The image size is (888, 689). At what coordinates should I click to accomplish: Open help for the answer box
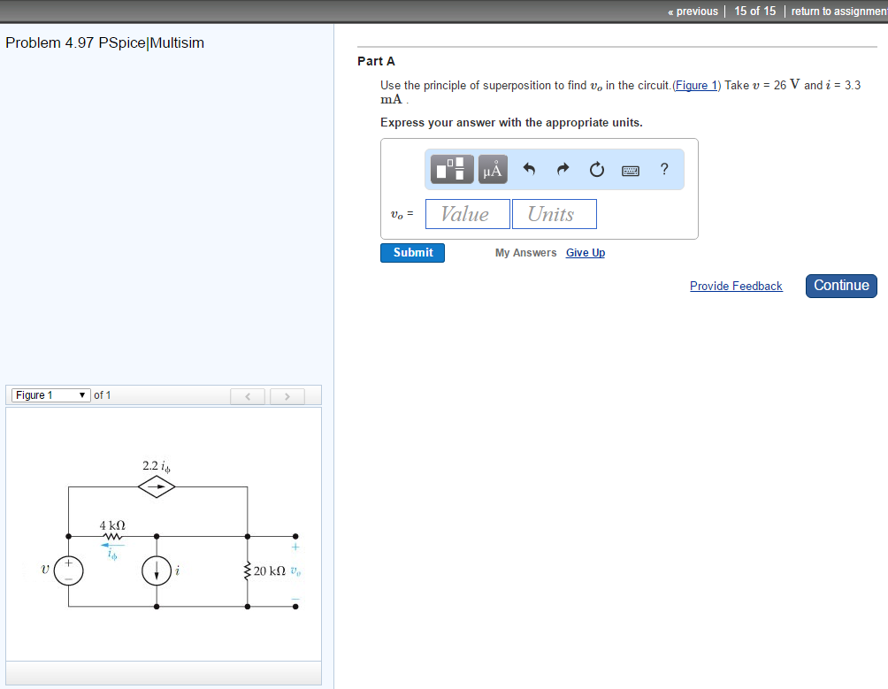pos(663,169)
